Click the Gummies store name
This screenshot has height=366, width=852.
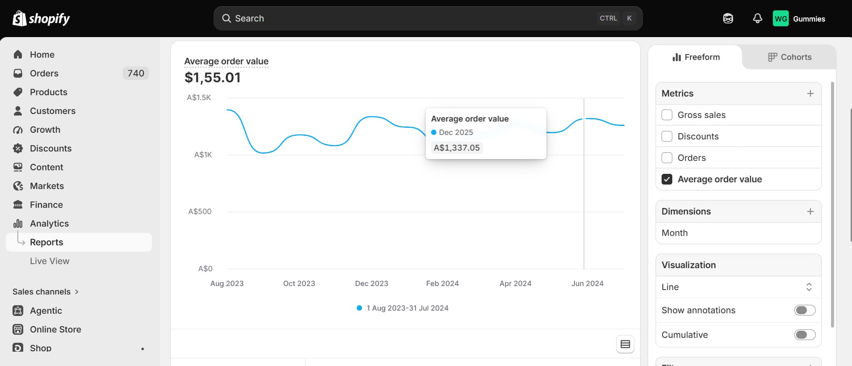[809, 19]
